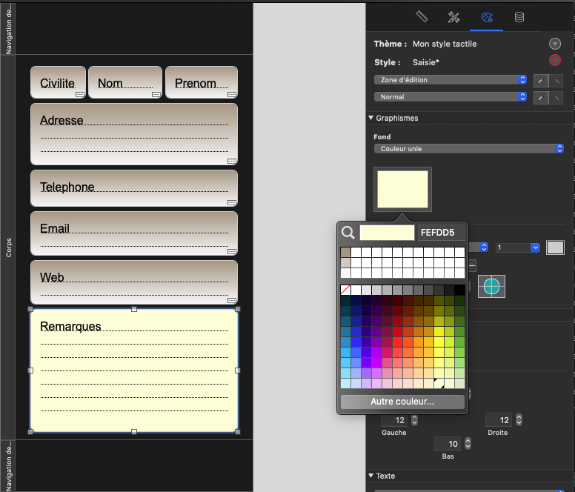
Task: Collapse the Graphismes section
Action: click(x=371, y=119)
